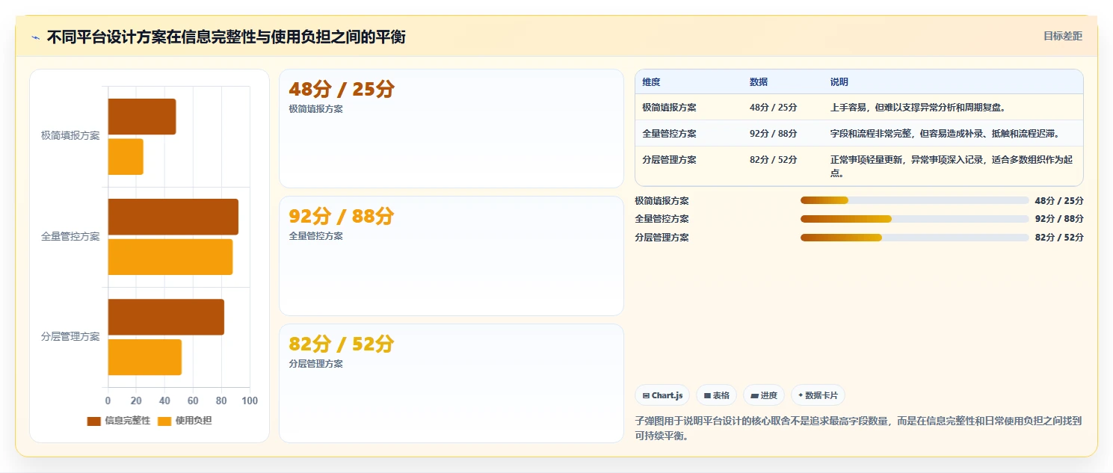Click the 全量管控方案 chart axis label
This screenshot has height=473, width=1113.
click(x=70, y=236)
